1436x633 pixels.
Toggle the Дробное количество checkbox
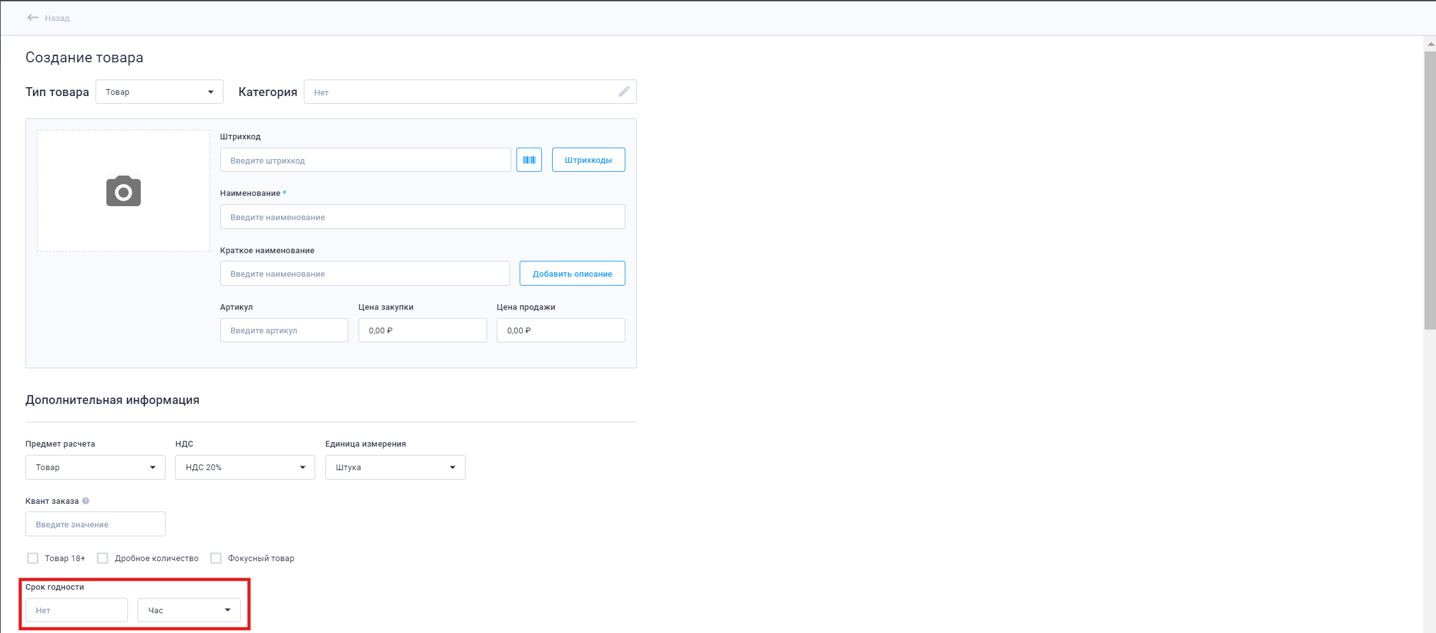(103, 558)
